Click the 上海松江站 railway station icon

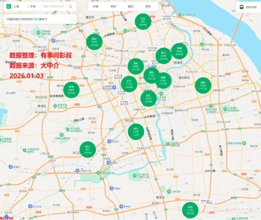tap(77, 171)
